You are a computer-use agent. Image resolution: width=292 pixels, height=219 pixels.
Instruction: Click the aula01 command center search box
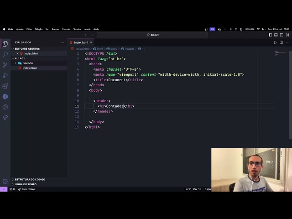(x=152, y=35)
